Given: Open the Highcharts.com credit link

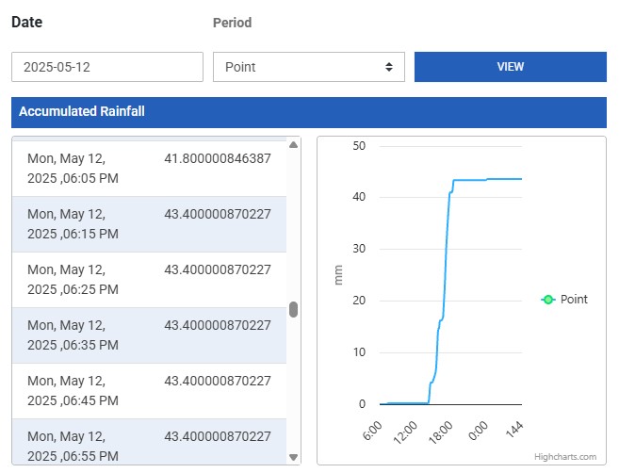Looking at the screenshot, I should point(565,457).
